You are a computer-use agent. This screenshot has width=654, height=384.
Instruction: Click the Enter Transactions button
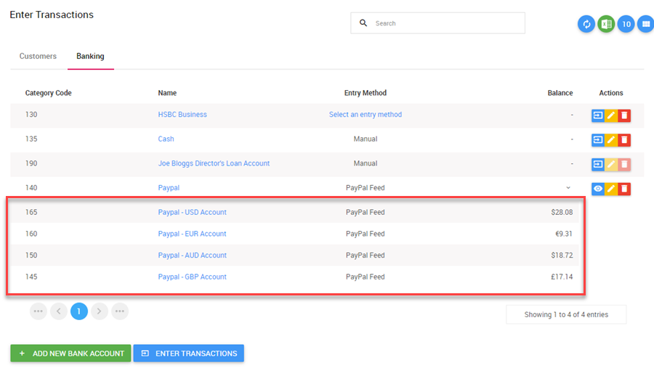coord(188,354)
